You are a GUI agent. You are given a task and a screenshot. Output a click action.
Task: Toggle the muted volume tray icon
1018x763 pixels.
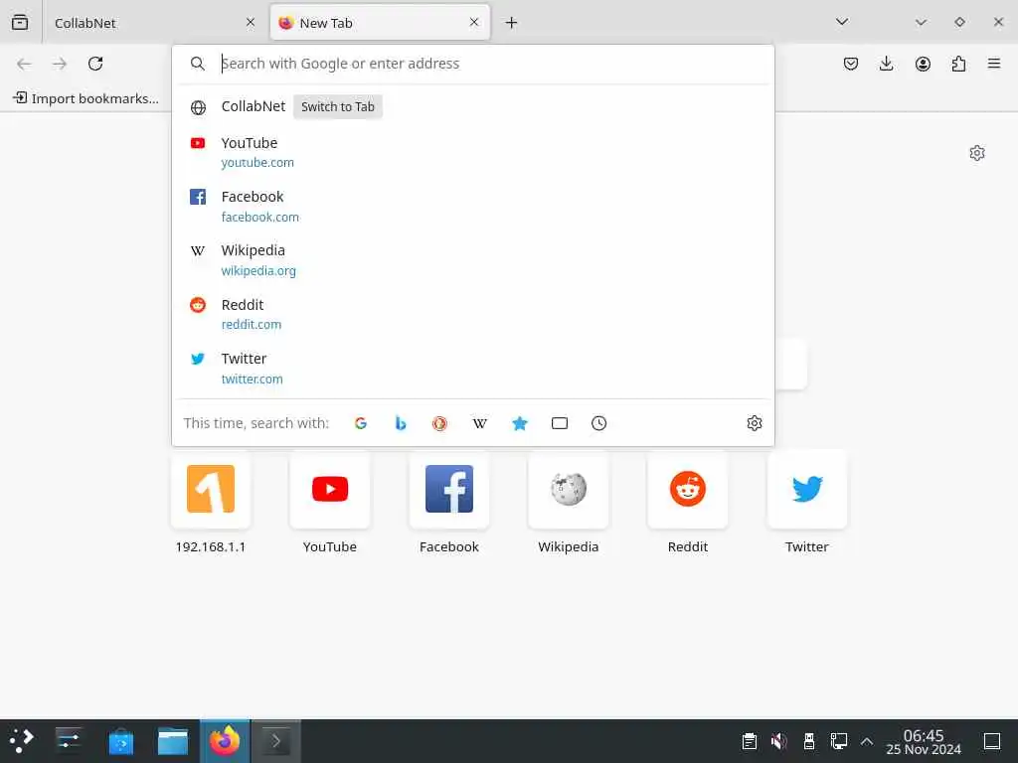pos(778,741)
